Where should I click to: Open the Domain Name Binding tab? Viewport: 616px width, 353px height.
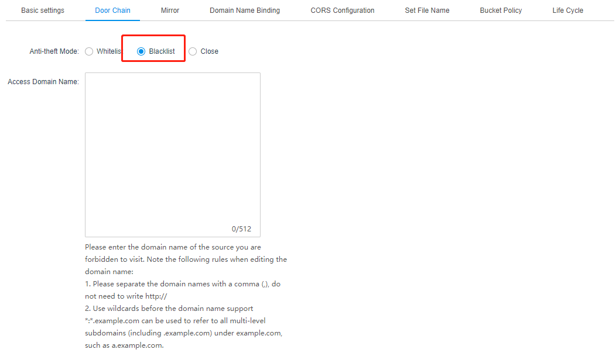[x=245, y=10]
